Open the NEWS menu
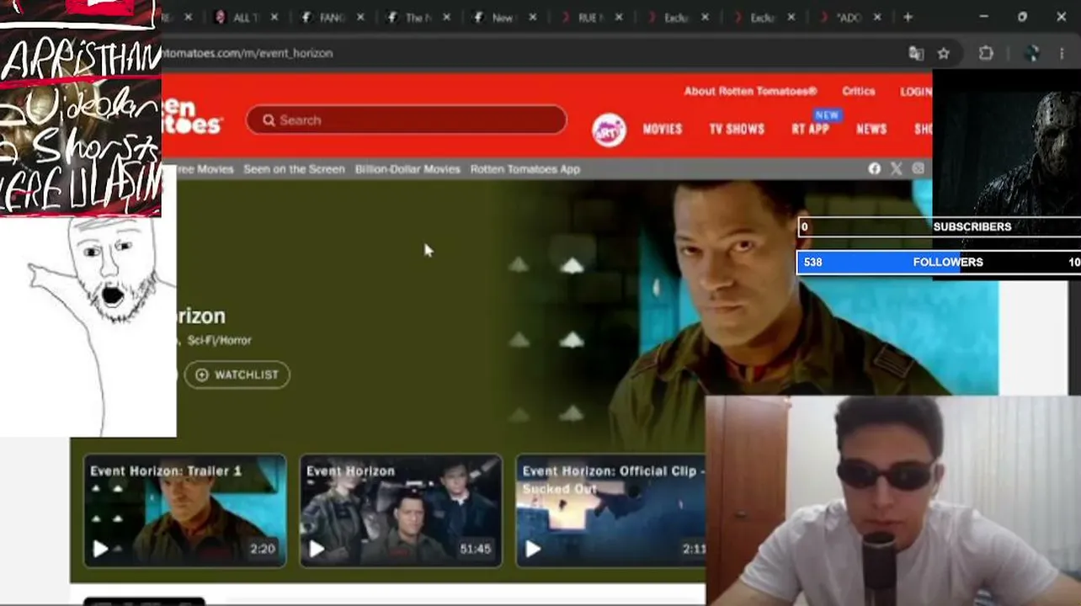 point(871,130)
